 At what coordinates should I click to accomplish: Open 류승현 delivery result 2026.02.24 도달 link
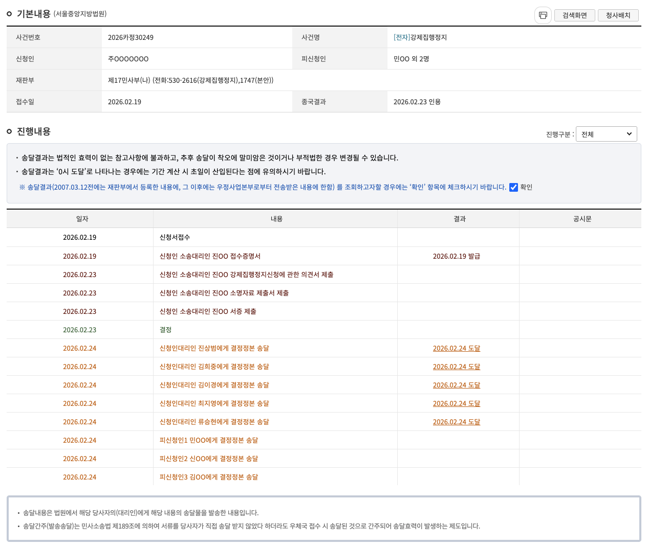456,422
